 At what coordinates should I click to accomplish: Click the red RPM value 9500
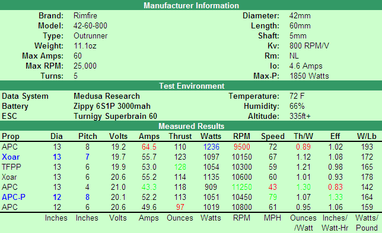click(x=241, y=147)
